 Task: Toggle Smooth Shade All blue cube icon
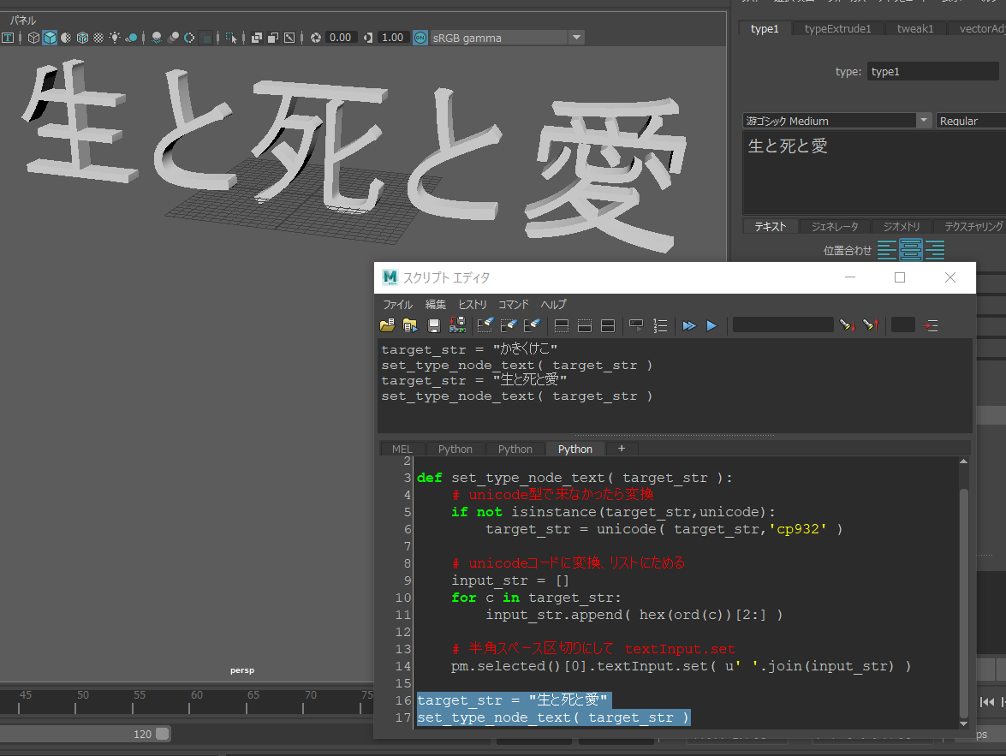click(50, 38)
